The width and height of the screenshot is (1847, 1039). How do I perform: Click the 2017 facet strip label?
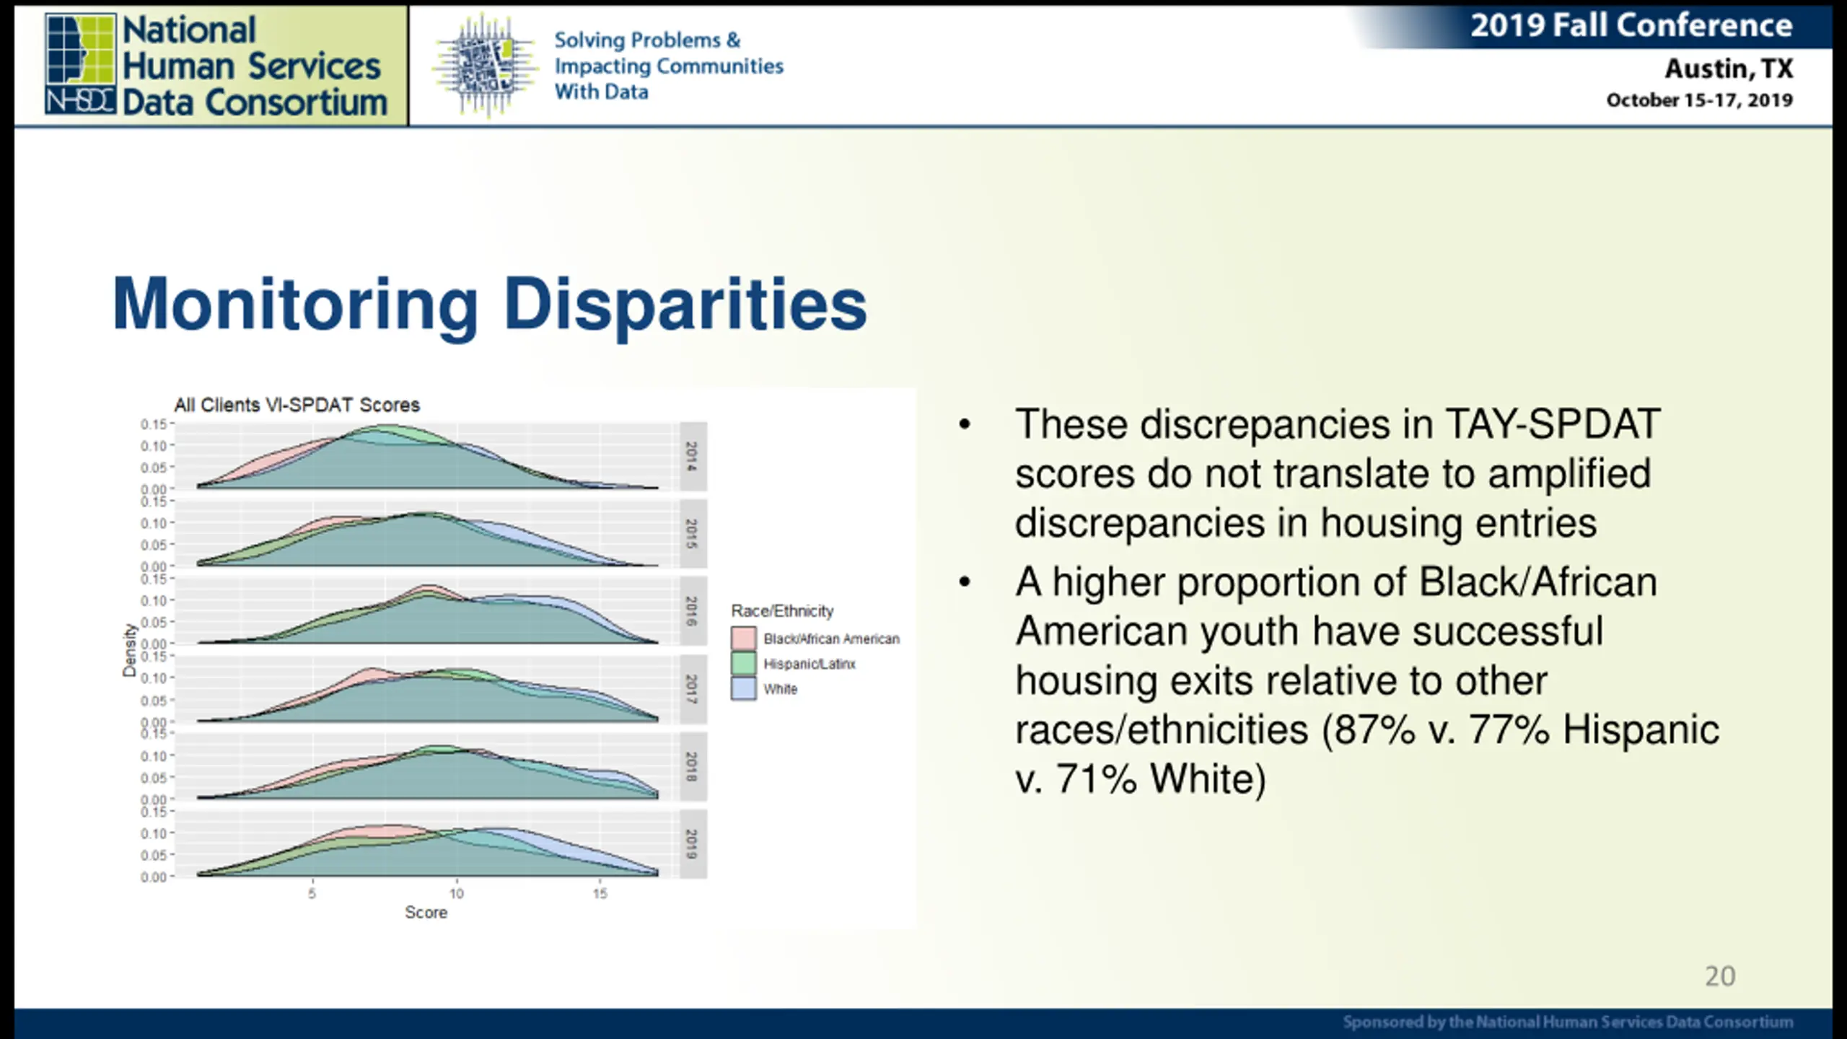coord(693,689)
